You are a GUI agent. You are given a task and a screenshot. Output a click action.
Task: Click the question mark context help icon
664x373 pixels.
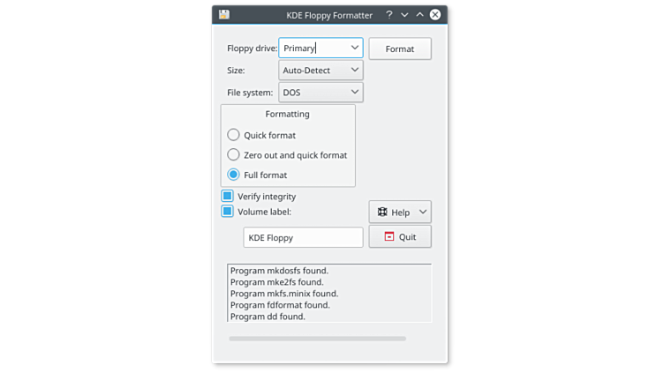tap(389, 15)
